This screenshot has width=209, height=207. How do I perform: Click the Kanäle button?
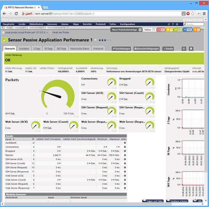[168, 49]
